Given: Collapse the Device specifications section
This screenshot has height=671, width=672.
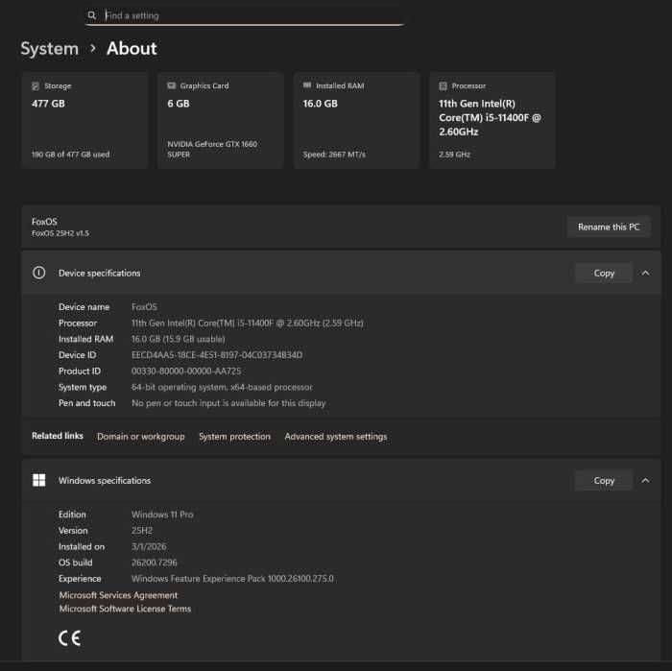Looking at the screenshot, I should [645, 273].
